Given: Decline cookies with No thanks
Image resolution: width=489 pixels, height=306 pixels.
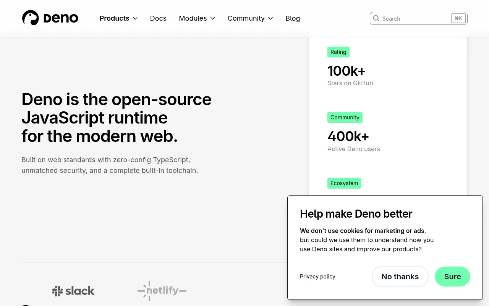Looking at the screenshot, I should [x=400, y=277].
